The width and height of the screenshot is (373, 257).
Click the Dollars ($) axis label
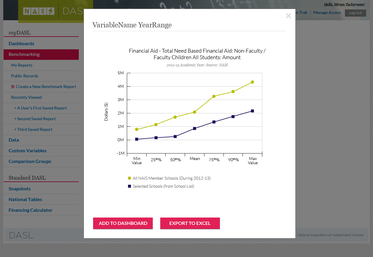pos(106,112)
